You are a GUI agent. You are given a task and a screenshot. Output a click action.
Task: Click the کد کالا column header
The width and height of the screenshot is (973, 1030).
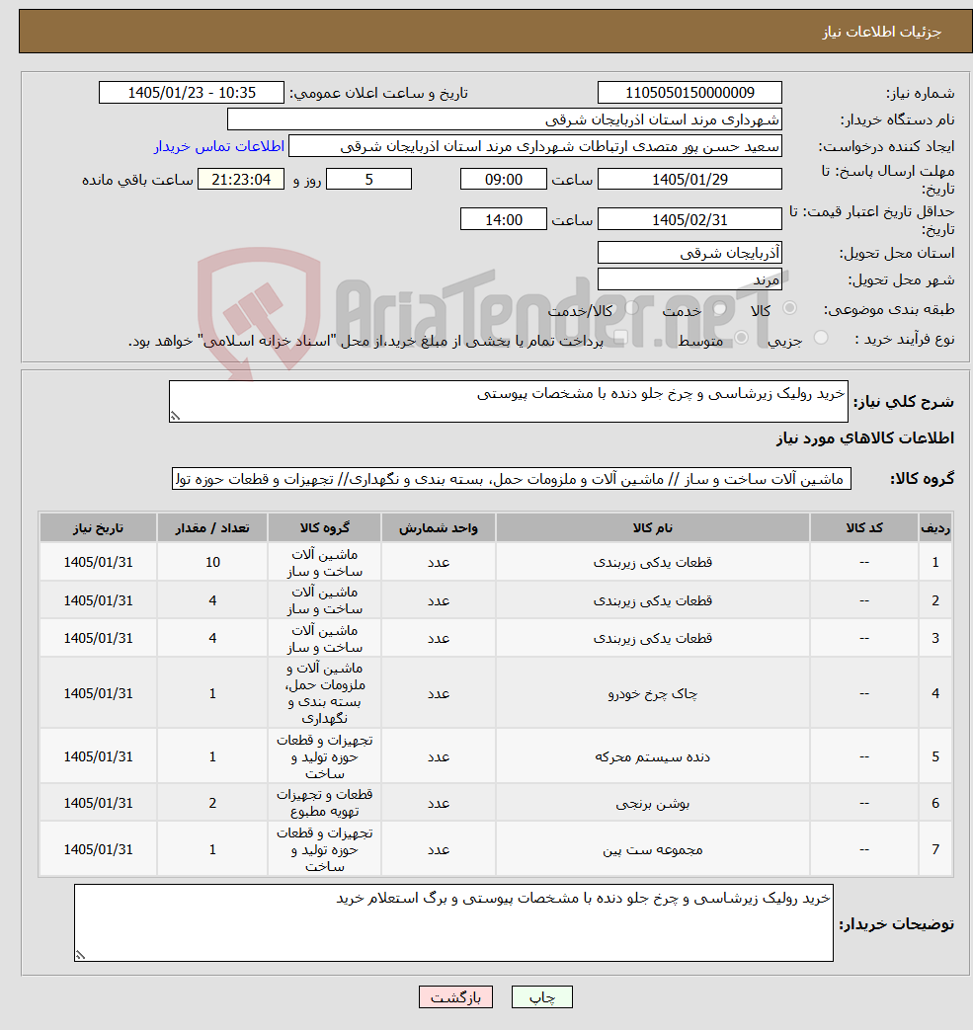[x=864, y=528]
